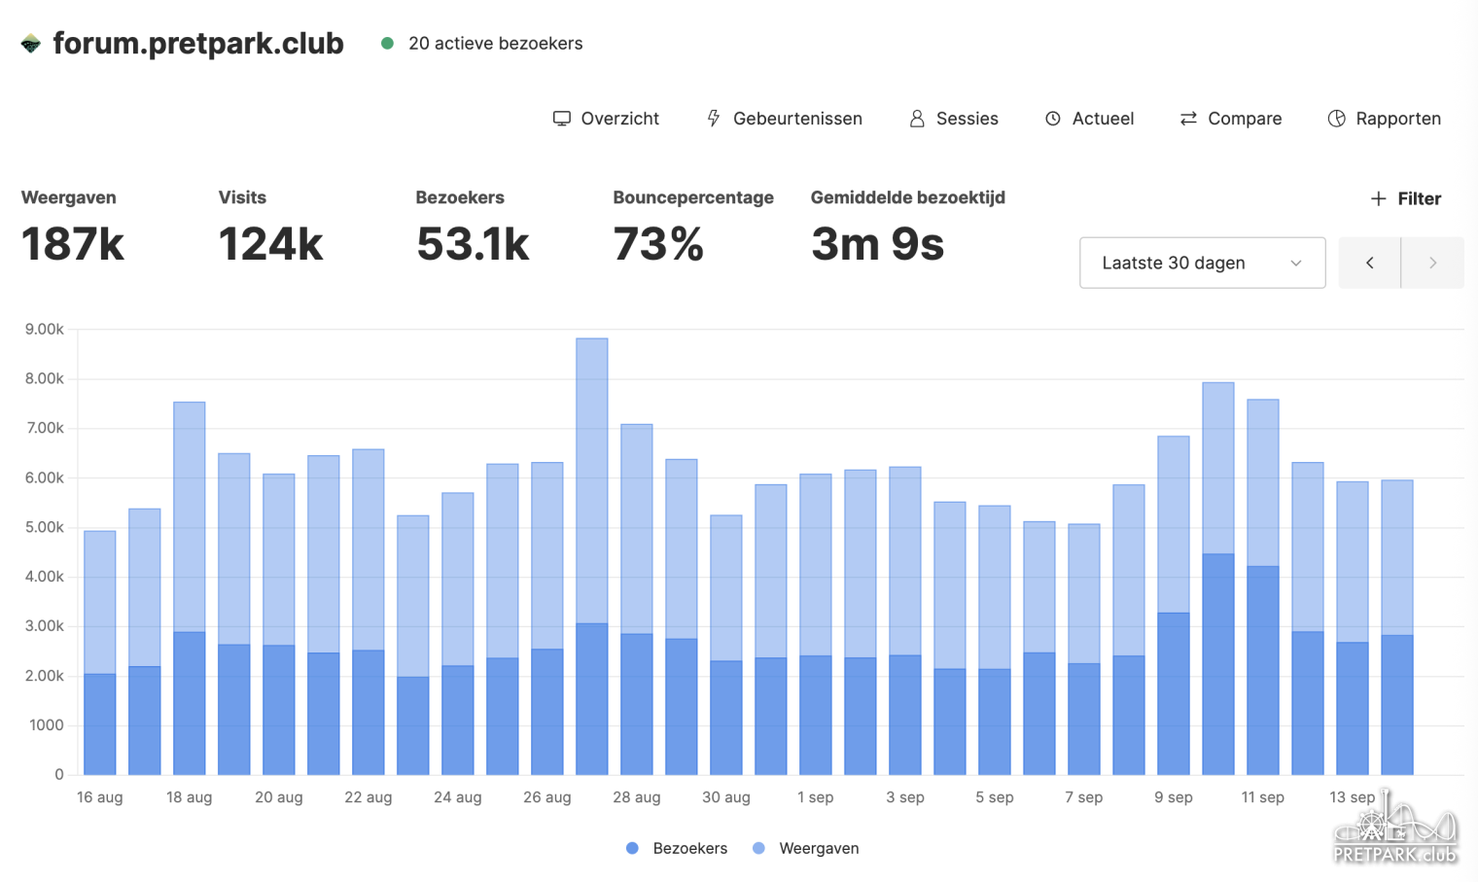Expand date range using chevron arrow
Screen dimensions: 1478x882
pos(1296,263)
